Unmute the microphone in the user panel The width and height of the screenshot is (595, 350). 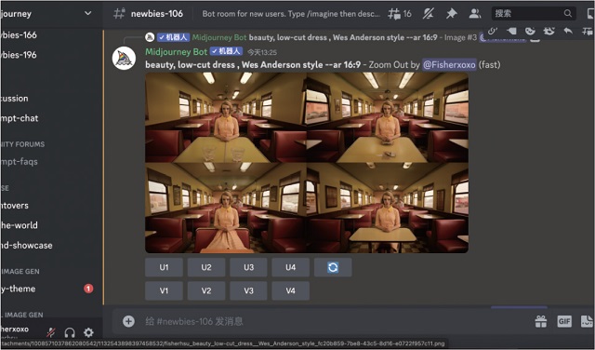point(51,333)
